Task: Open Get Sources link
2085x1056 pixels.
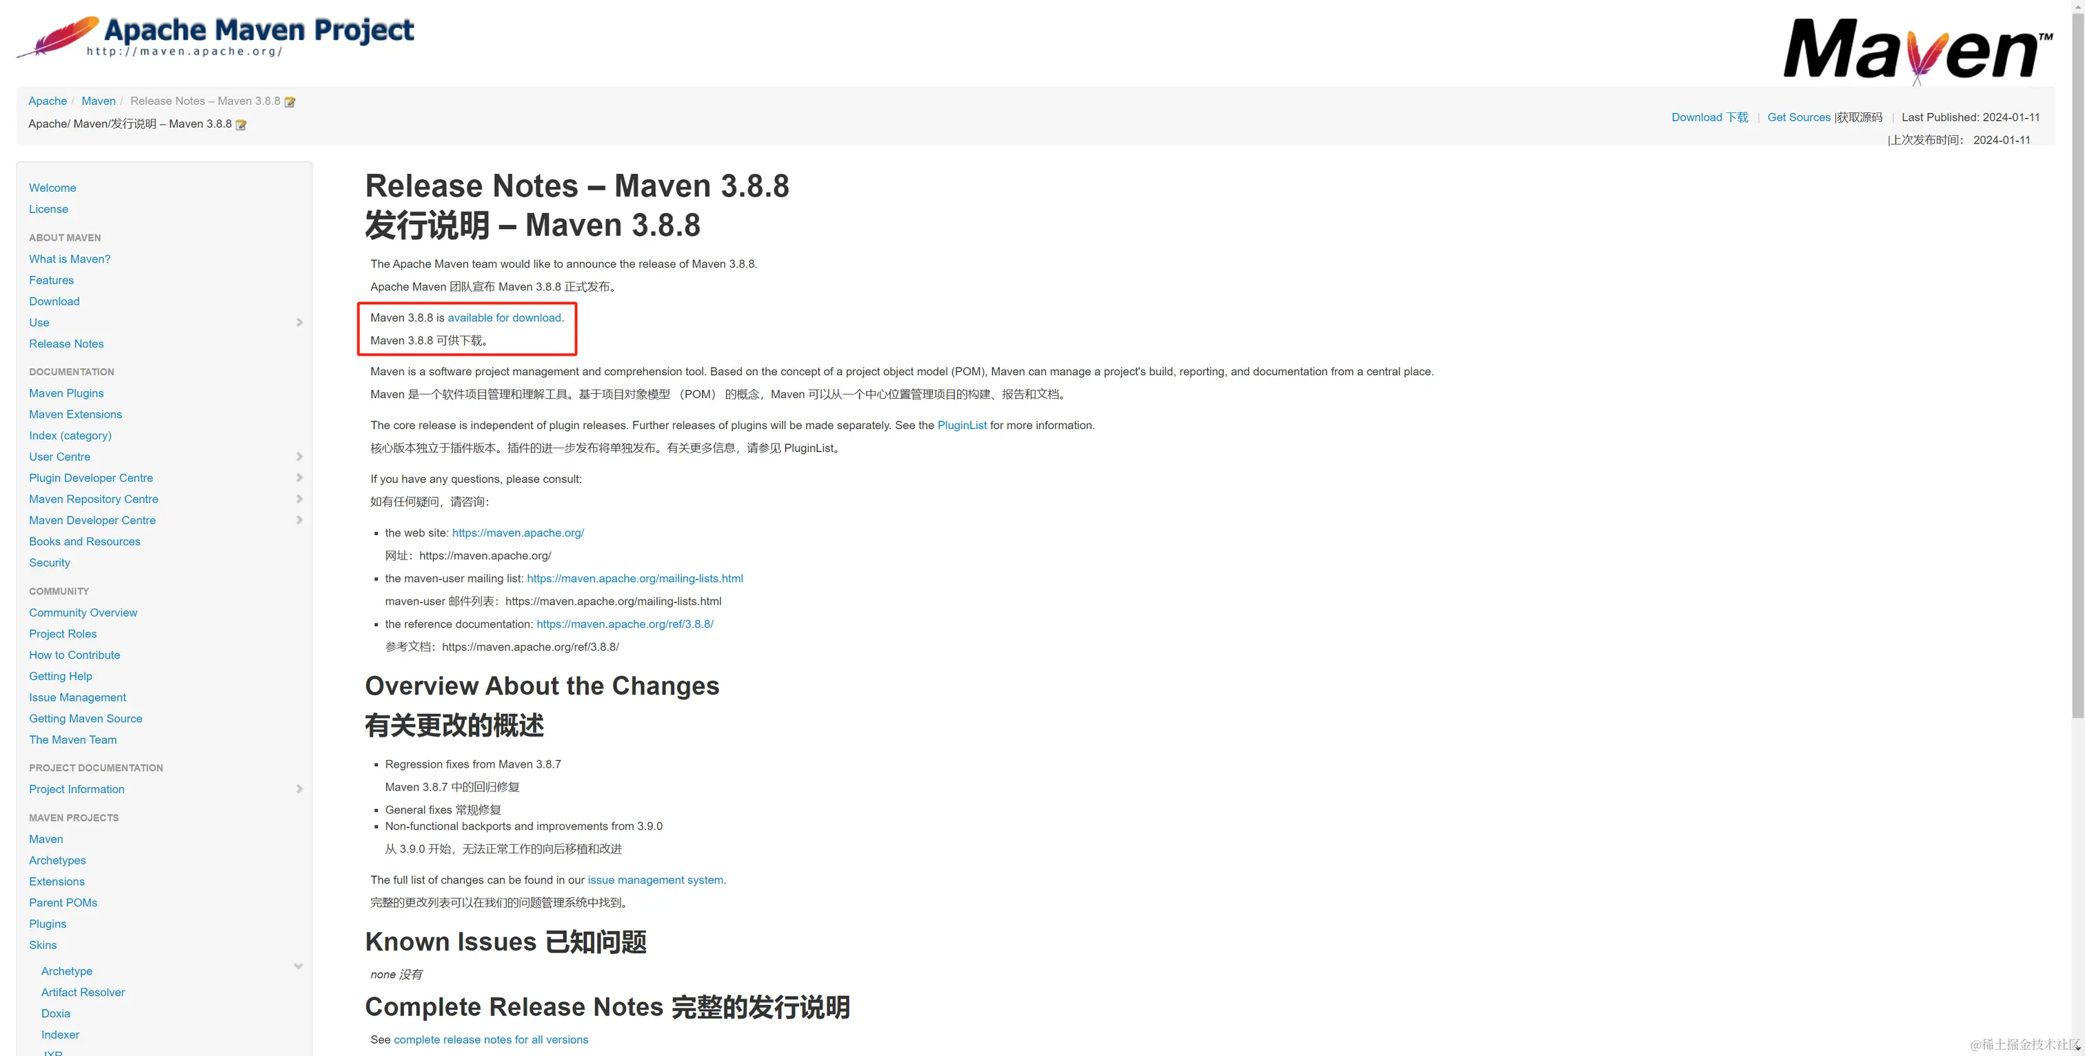Action: 1798,117
